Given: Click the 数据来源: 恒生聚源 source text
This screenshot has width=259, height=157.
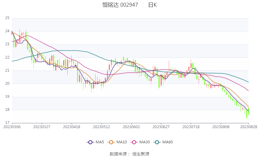Looking at the screenshot, I should 129,154.
